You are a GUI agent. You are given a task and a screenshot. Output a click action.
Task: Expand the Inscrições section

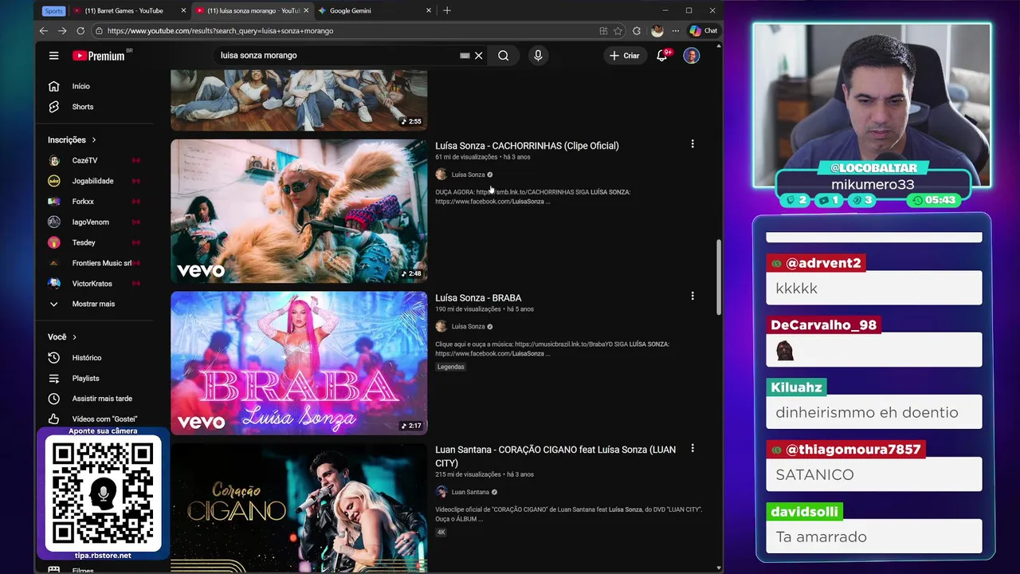72,140
